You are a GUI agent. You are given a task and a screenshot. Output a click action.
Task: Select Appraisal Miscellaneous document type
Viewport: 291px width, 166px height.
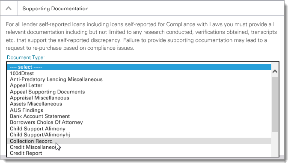pos(139,98)
